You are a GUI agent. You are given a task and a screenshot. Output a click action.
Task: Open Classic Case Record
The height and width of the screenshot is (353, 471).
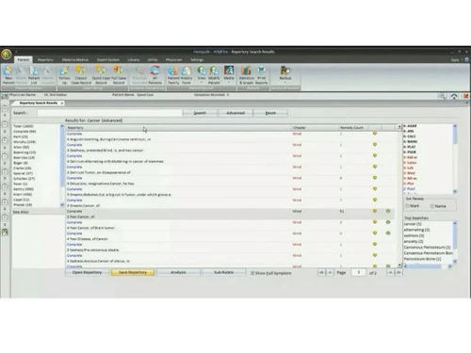point(81,75)
